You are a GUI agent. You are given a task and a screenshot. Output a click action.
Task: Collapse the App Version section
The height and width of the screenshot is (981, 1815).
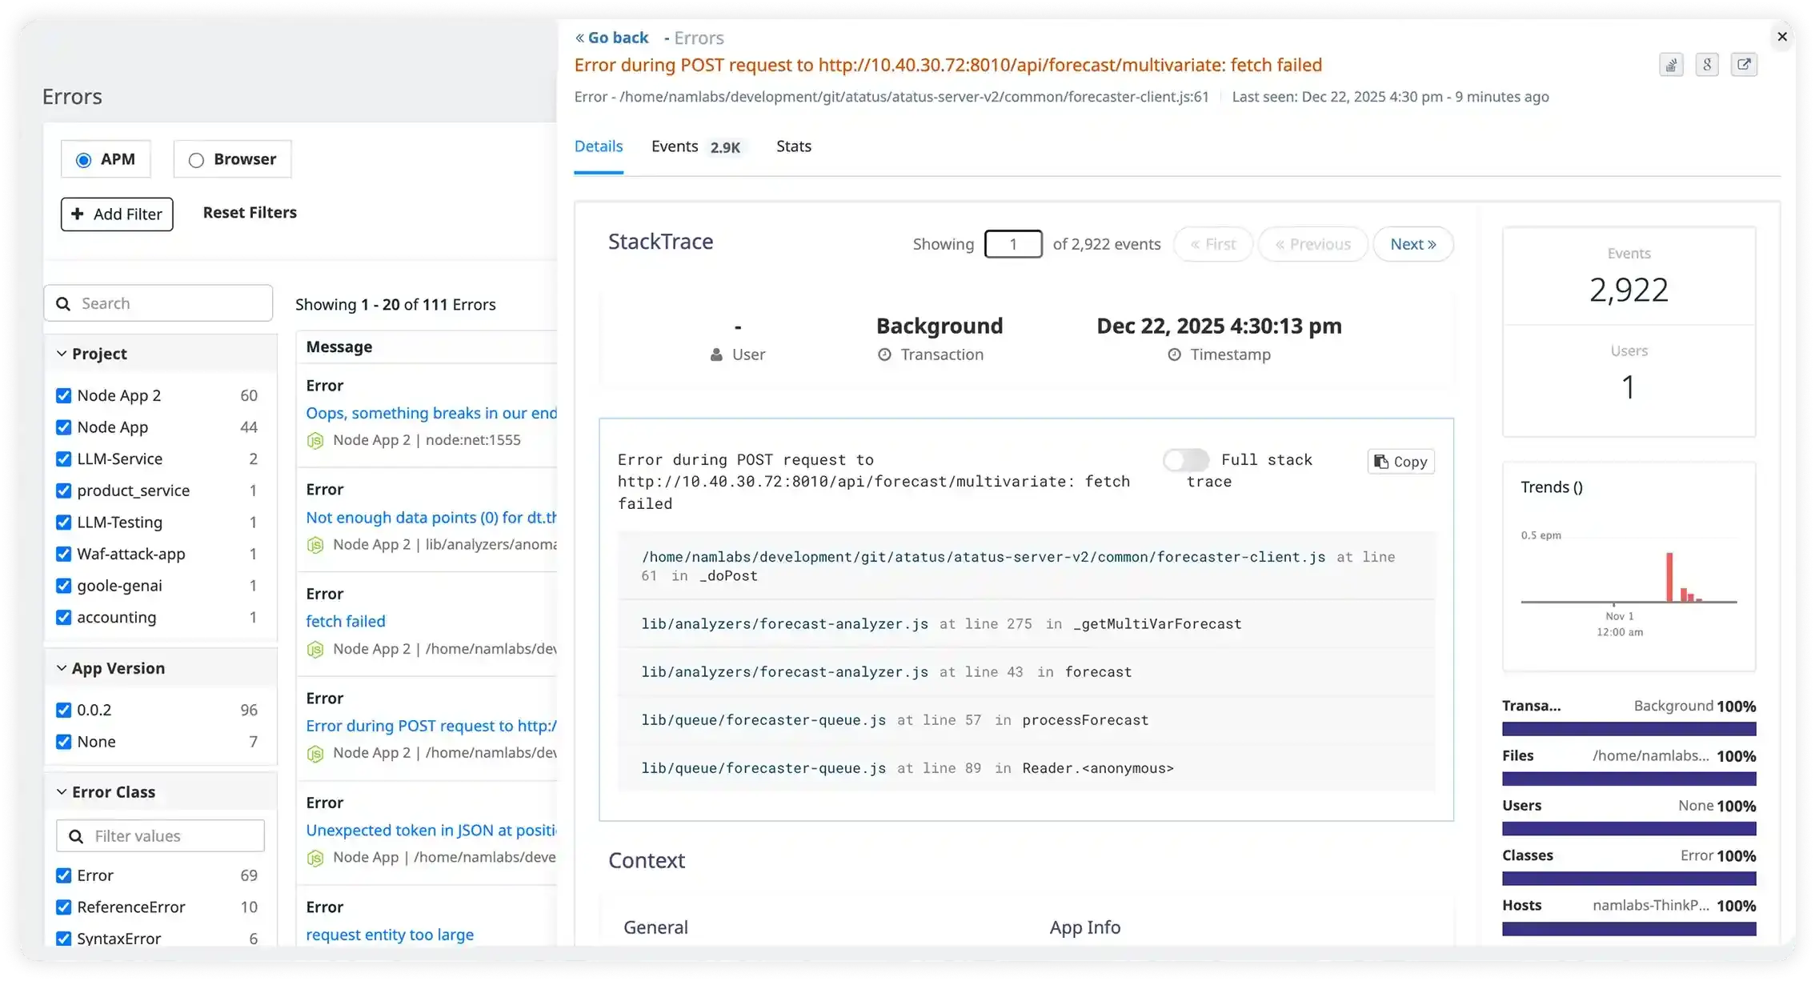click(x=61, y=667)
